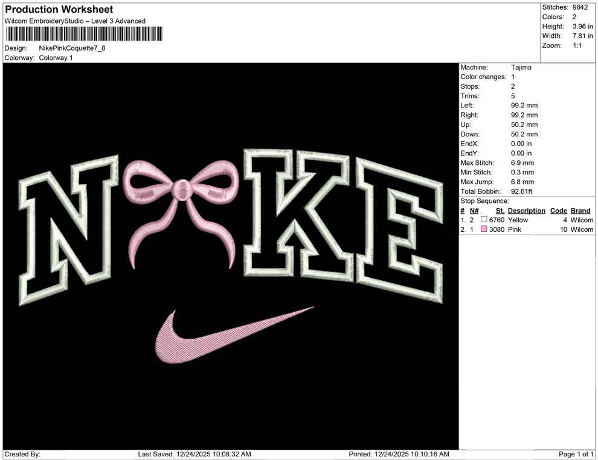Viewport: 598px width, 460px height.
Task: Click the Page 1 of 1 indicator
Action: (x=574, y=453)
